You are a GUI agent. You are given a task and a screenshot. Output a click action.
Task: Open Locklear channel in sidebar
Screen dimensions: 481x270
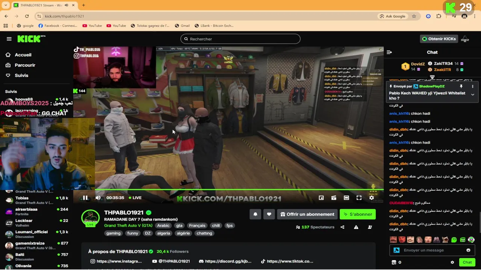coord(36,223)
